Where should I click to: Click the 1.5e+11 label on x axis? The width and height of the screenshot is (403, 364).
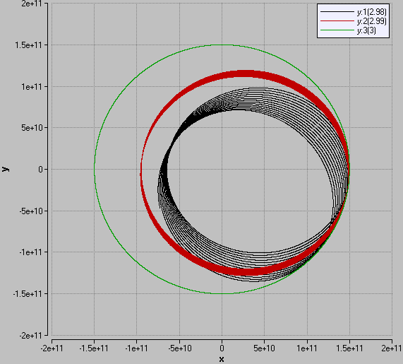point(349,348)
